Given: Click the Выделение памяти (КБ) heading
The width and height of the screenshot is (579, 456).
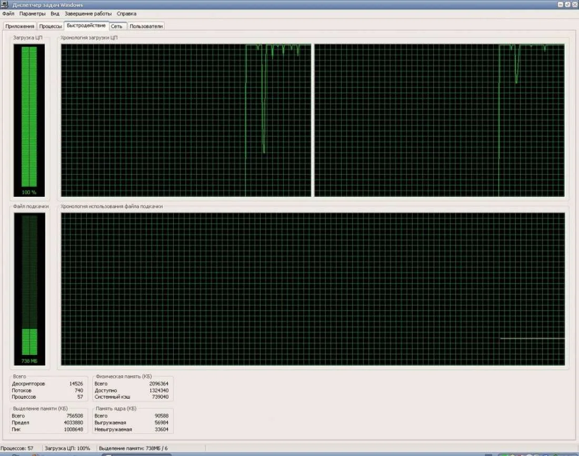Looking at the screenshot, I should coord(40,408).
